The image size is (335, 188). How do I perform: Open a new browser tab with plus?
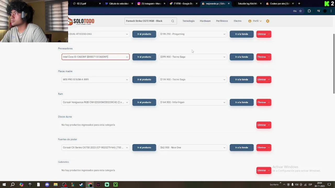coord(299,4)
